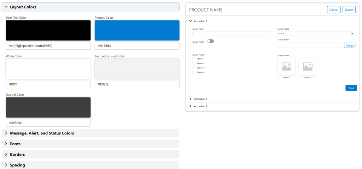This screenshot has width=362, height=169.
Task: Edit the Primary Color #0176d3 field
Action: click(137, 45)
